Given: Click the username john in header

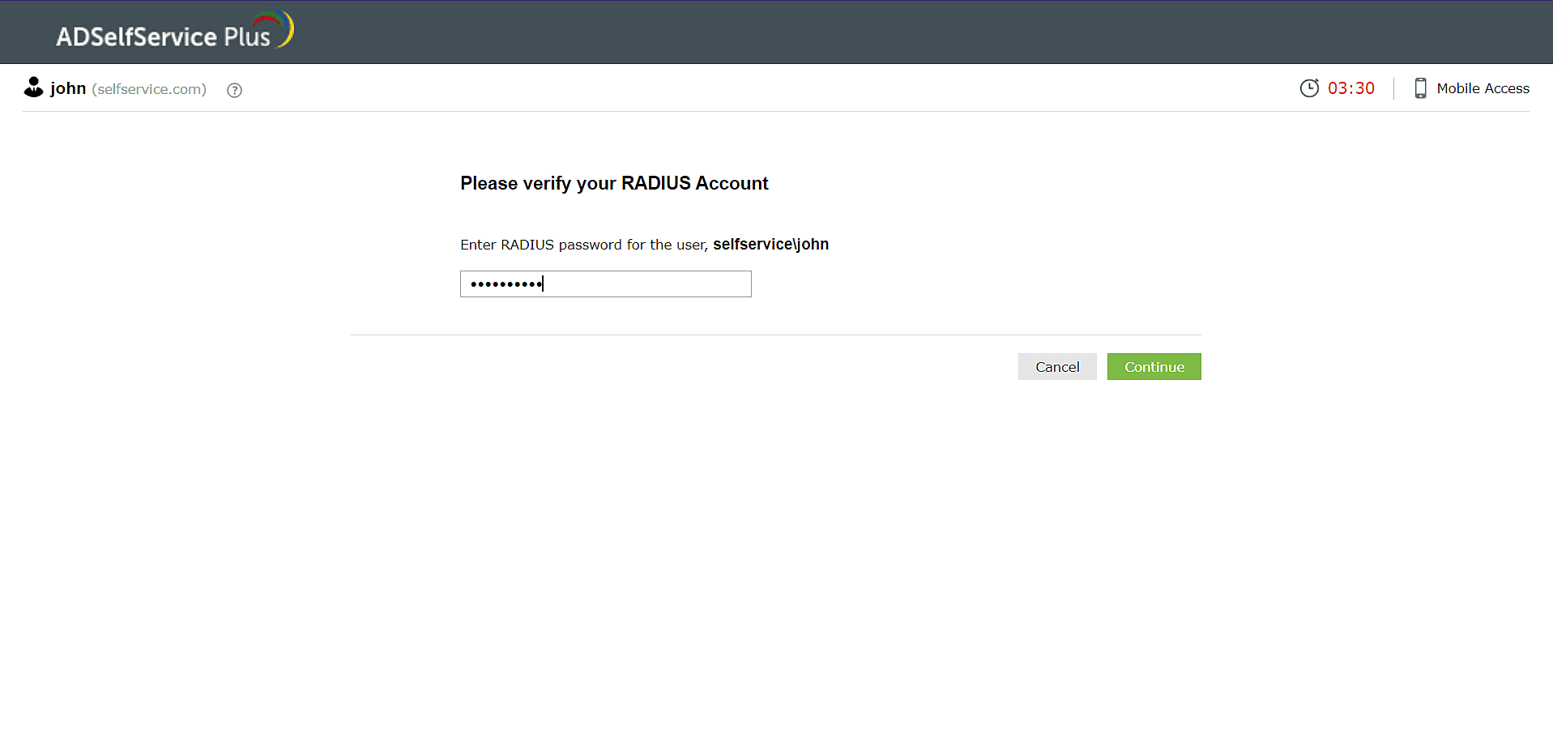Looking at the screenshot, I should (68, 88).
